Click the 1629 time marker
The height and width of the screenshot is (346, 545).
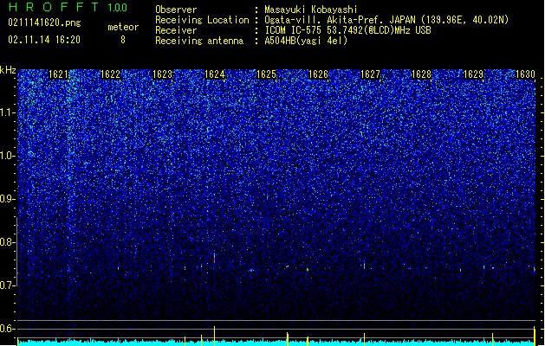pos(473,74)
